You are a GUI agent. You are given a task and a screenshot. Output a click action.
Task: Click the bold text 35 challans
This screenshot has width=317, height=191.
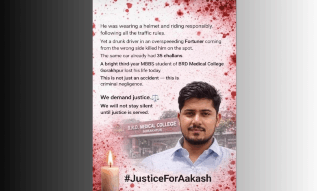[169, 56]
